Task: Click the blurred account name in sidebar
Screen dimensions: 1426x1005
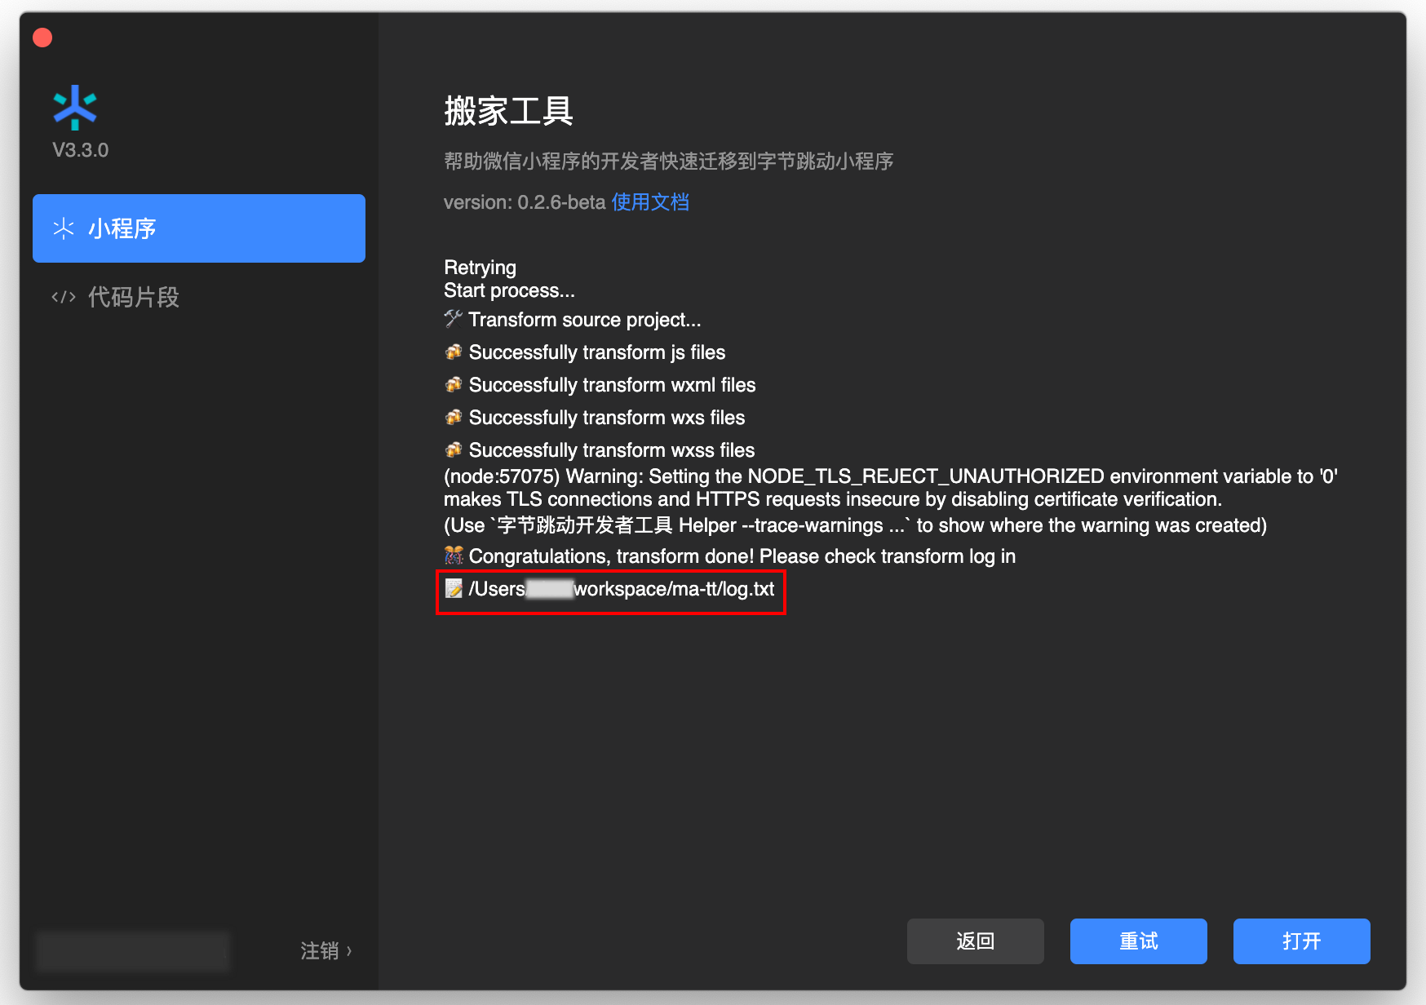Action: coord(132,951)
